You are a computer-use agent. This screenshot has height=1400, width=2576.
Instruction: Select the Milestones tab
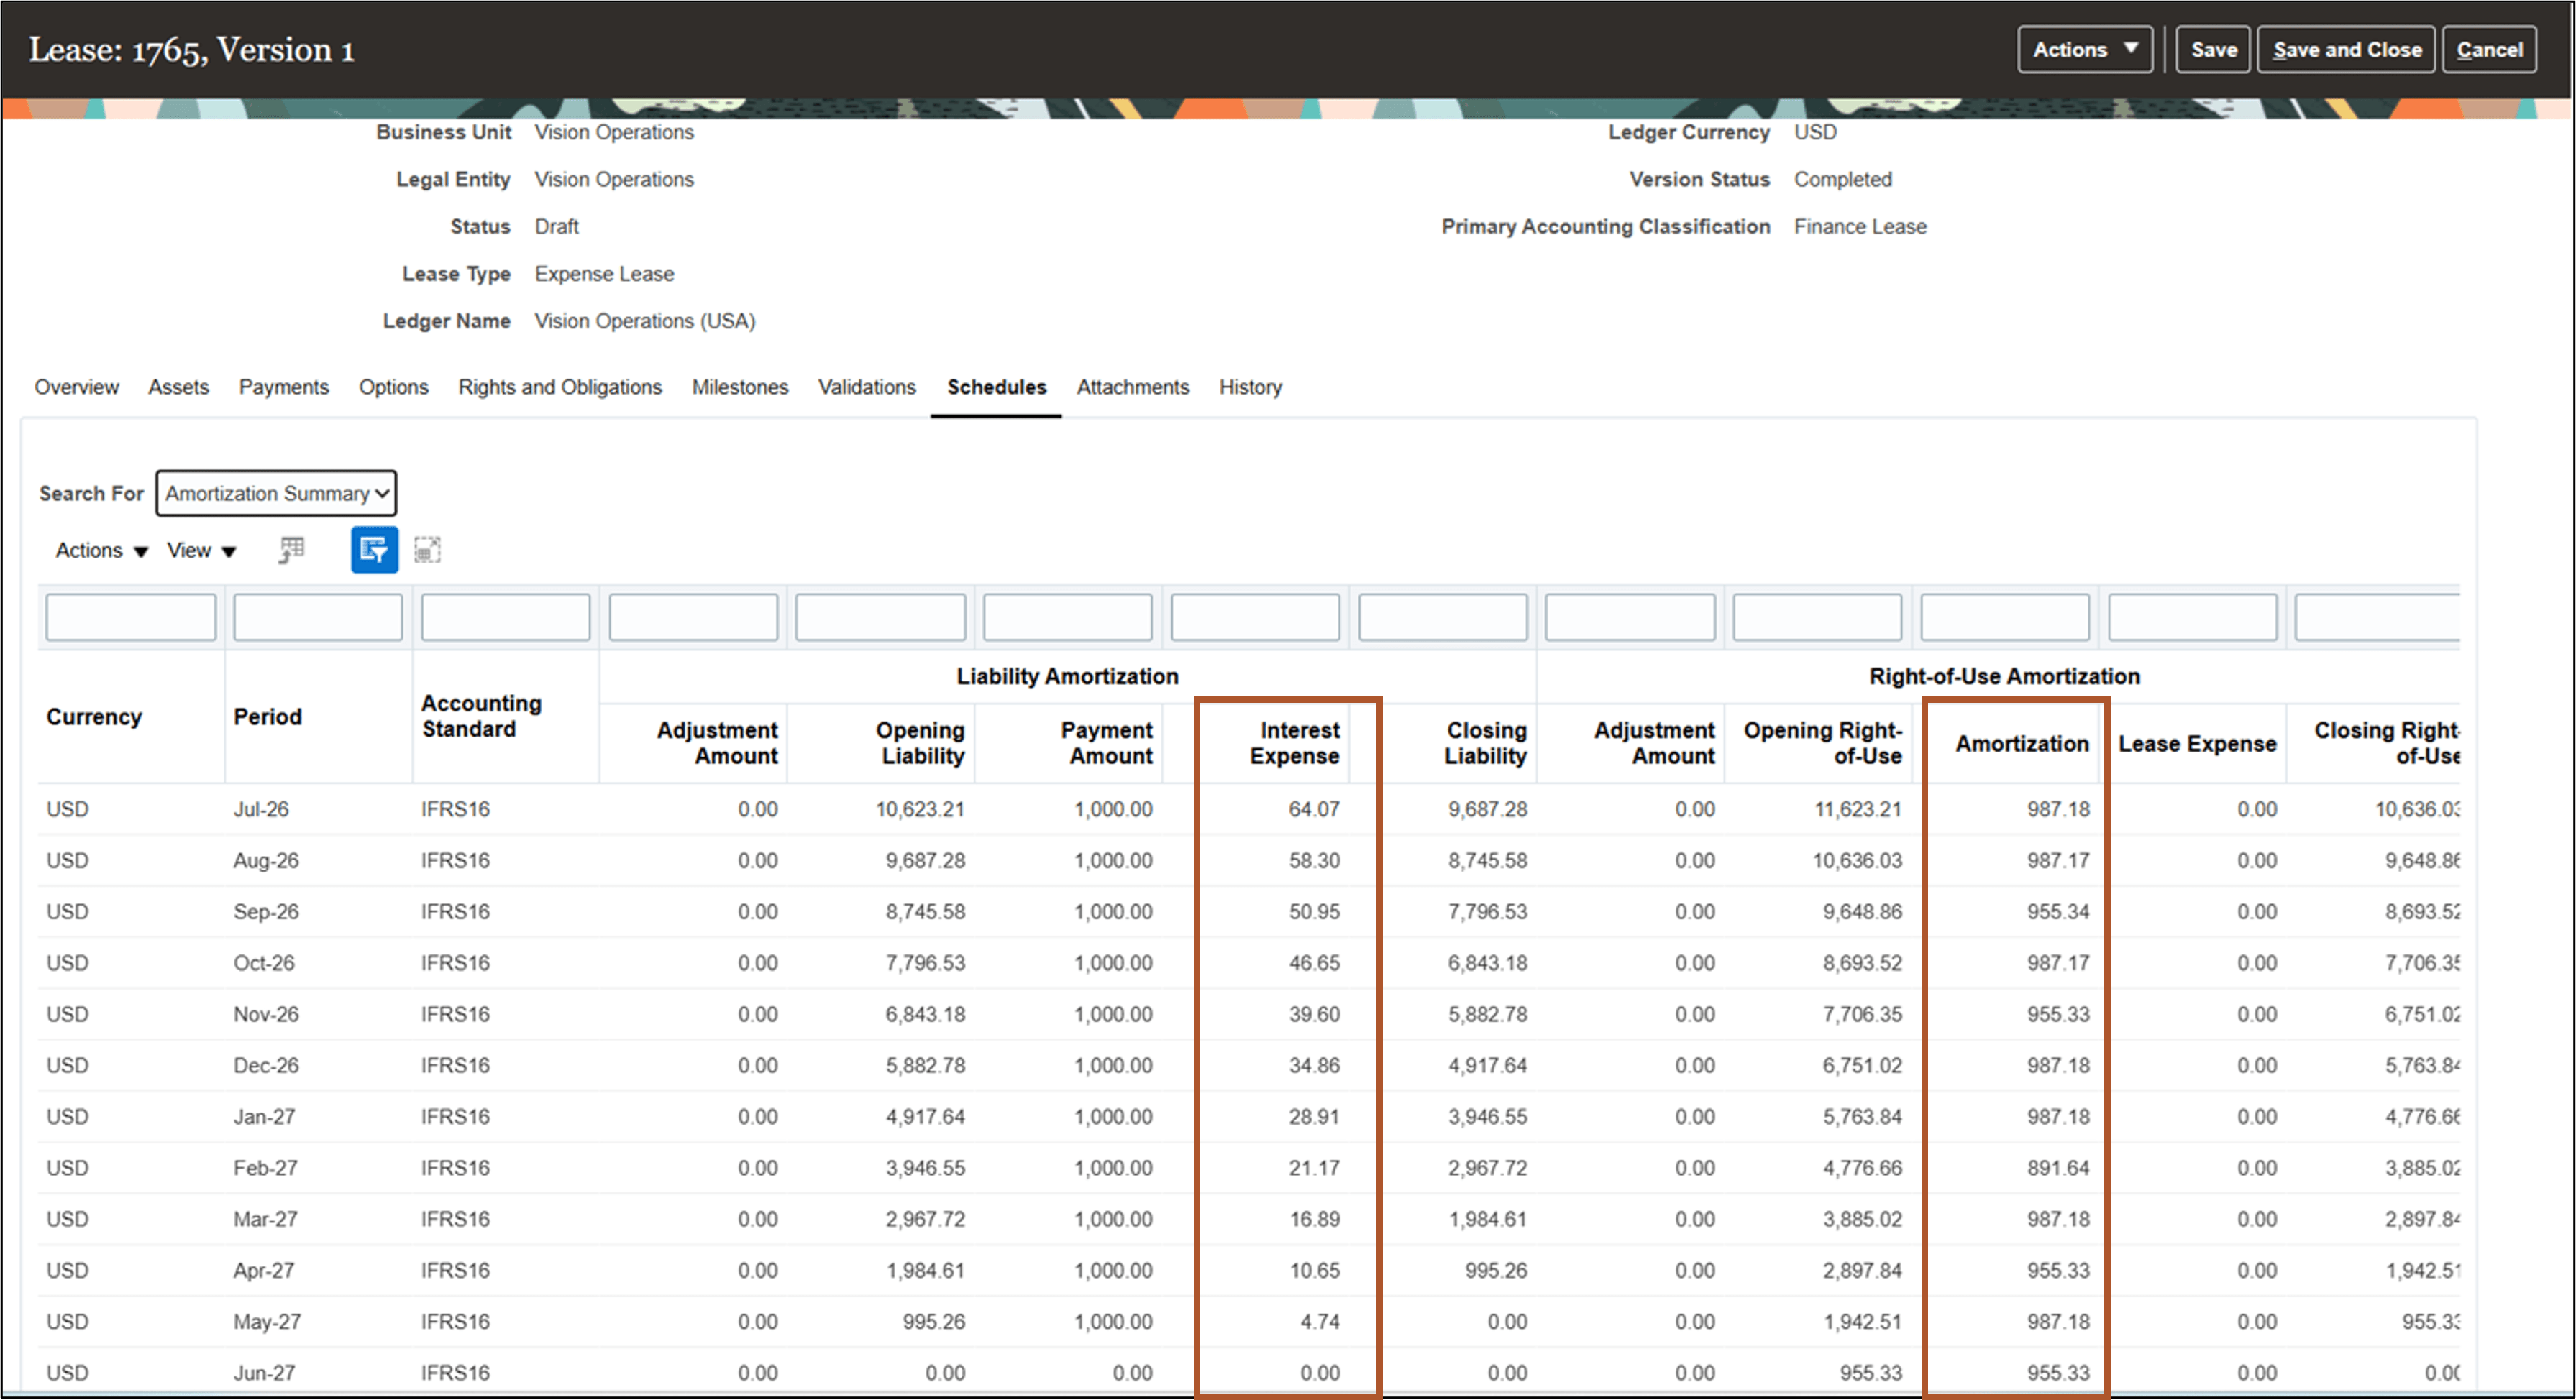740,387
